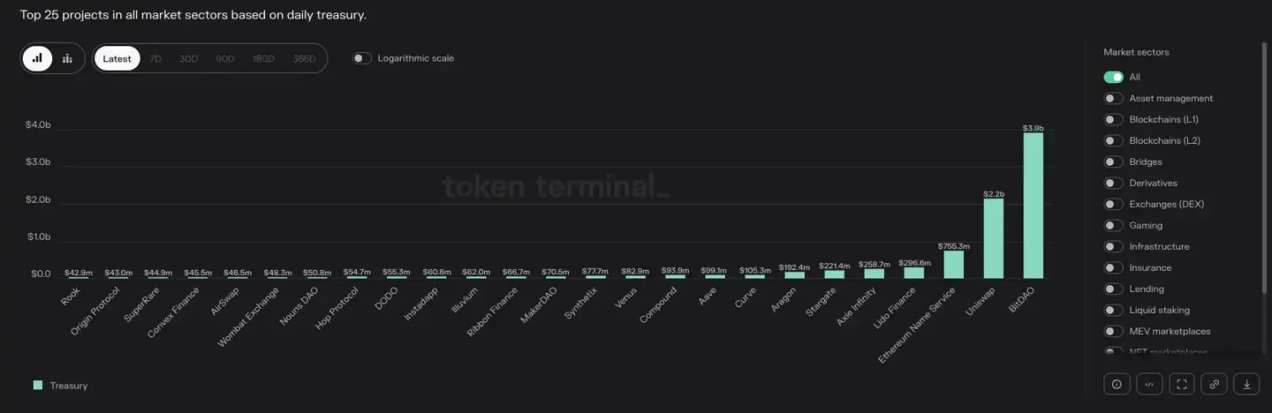This screenshot has width=1272, height=413.
Task: Toggle the Blockchains (L1) filter
Action: click(x=1114, y=119)
